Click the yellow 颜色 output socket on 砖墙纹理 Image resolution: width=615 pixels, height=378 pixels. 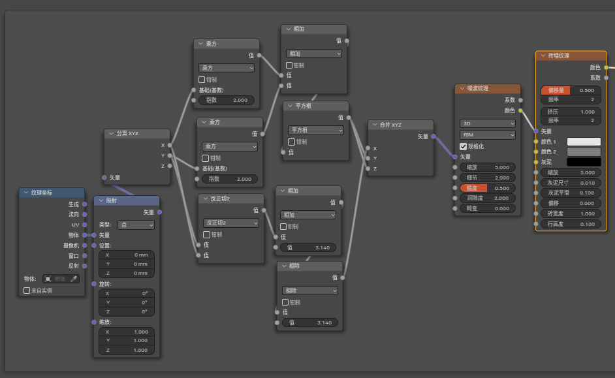tap(606, 67)
